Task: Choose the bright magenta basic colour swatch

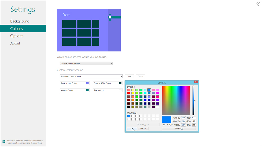Action: (157, 93)
